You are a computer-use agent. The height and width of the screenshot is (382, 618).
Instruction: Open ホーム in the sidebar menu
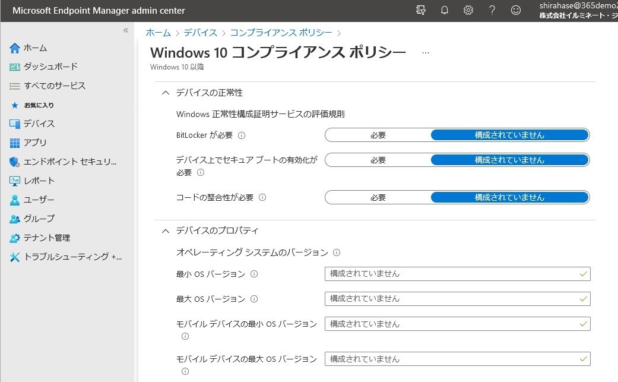pos(35,48)
